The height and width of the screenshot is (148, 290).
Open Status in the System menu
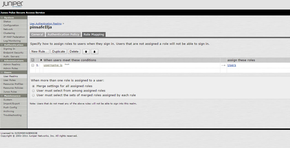(7, 22)
